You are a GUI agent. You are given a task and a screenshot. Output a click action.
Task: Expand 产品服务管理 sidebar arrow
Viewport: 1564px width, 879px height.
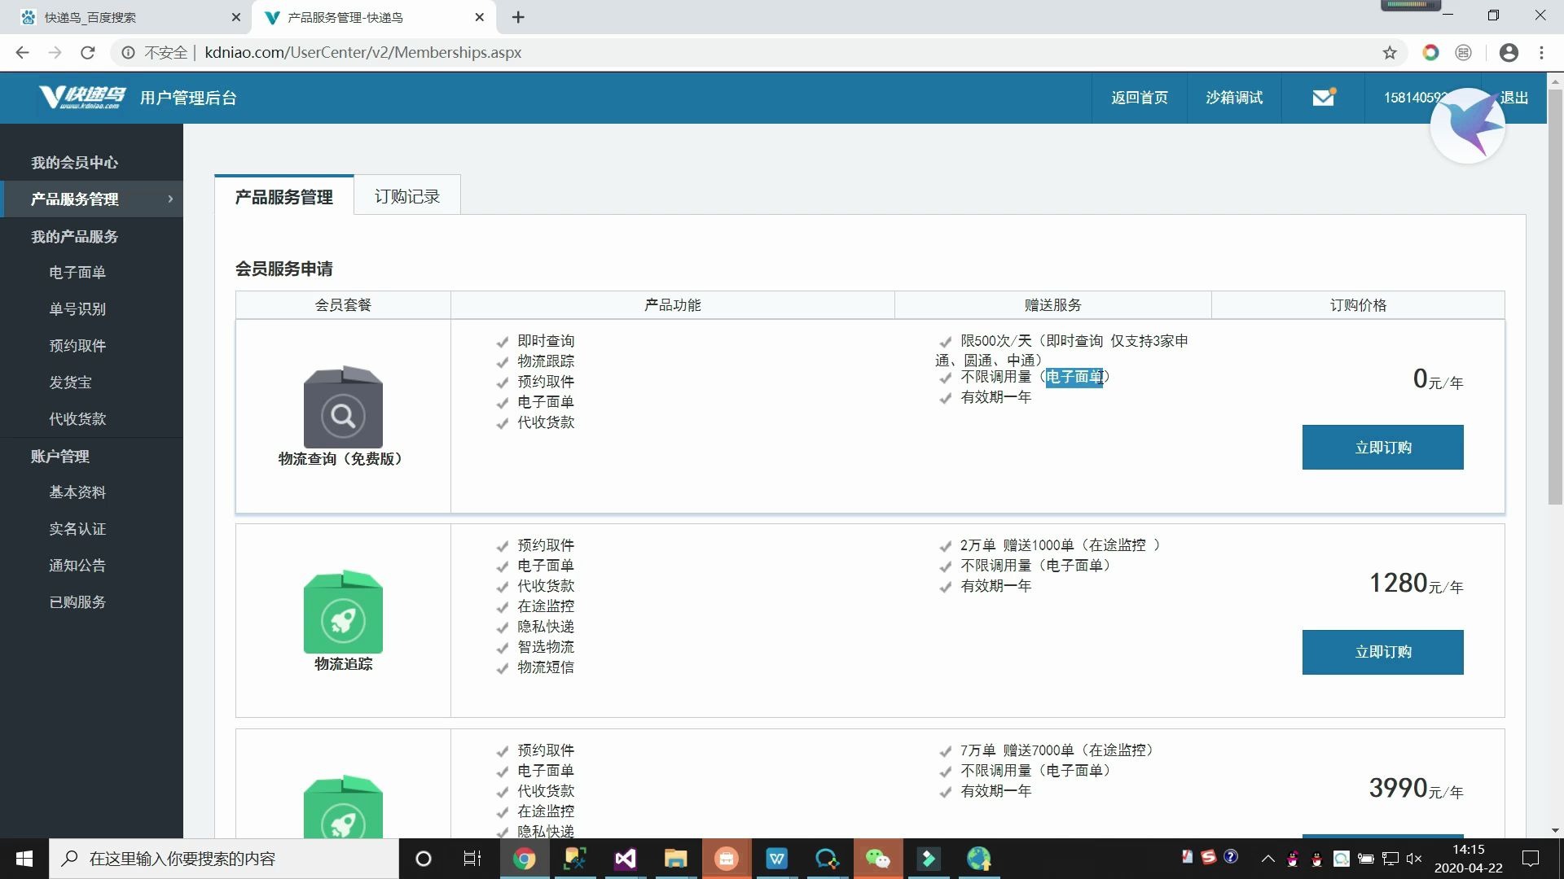click(170, 199)
